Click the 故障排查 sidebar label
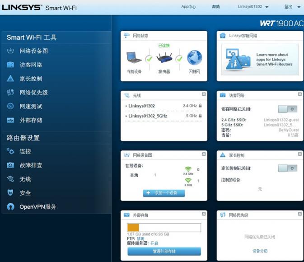The width and height of the screenshot is (304, 262). (31, 165)
